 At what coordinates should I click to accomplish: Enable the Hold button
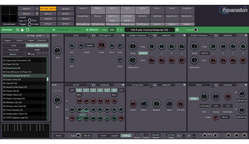pos(103,136)
